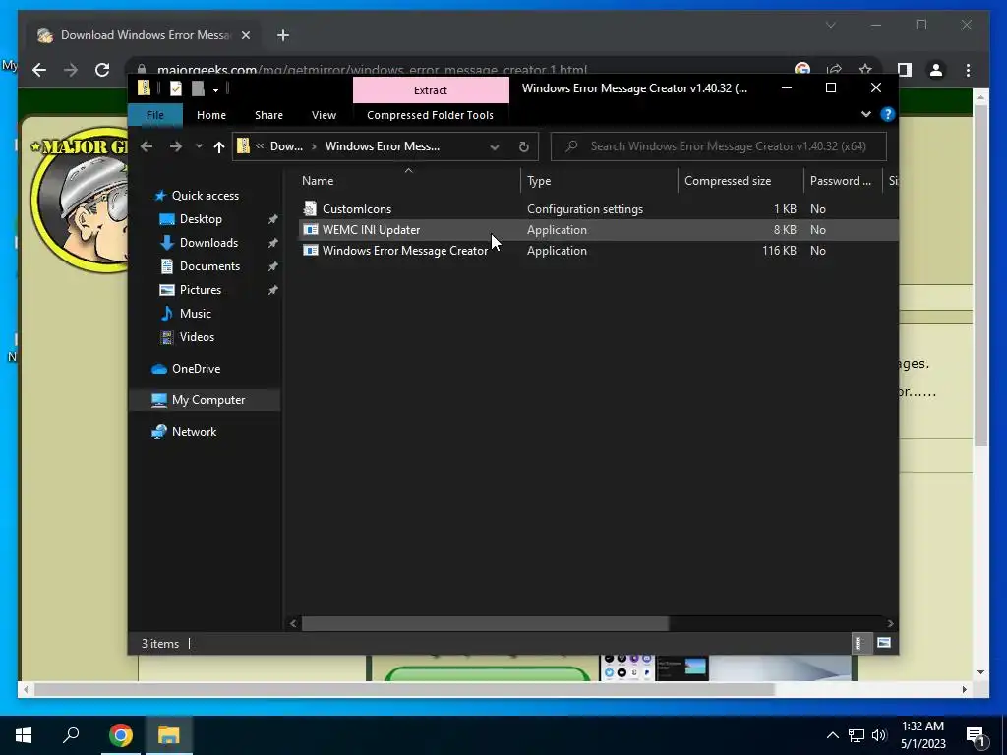Click File Explorer taskbar icon
1007x755 pixels.
click(x=169, y=735)
